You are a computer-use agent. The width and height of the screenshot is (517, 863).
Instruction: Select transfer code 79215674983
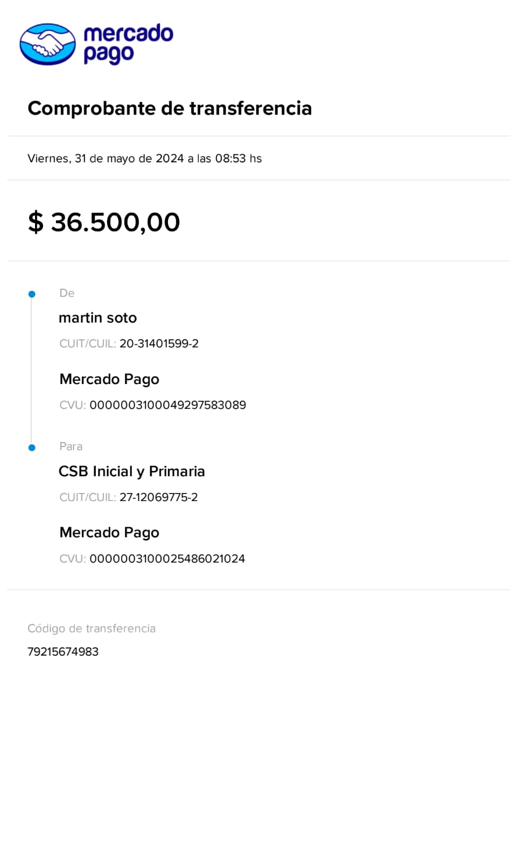[x=63, y=652]
